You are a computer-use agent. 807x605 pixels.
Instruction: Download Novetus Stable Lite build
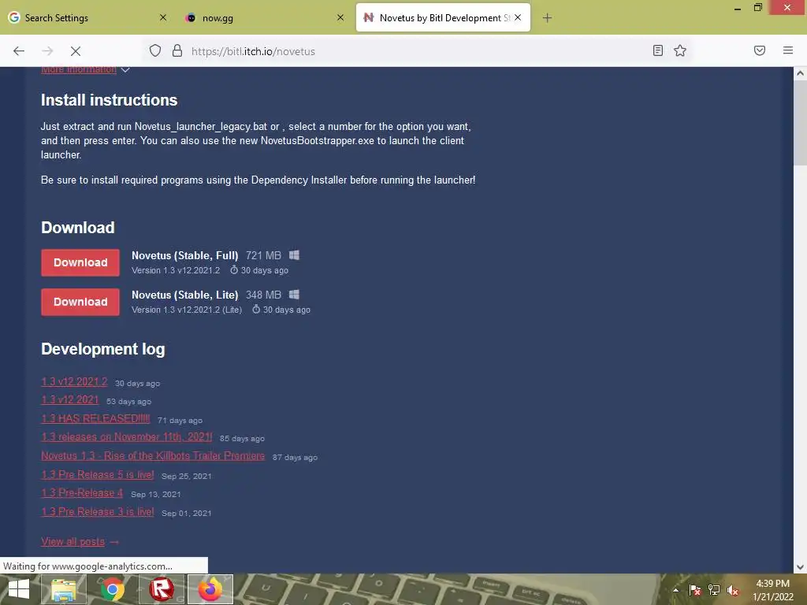[80, 302]
